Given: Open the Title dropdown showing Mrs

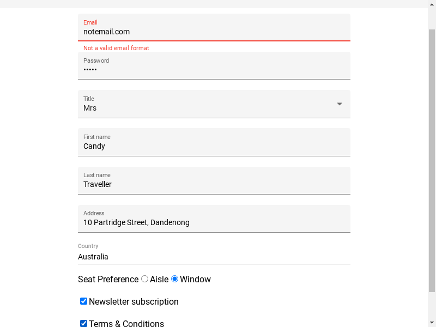Looking at the screenshot, I should click(214, 104).
